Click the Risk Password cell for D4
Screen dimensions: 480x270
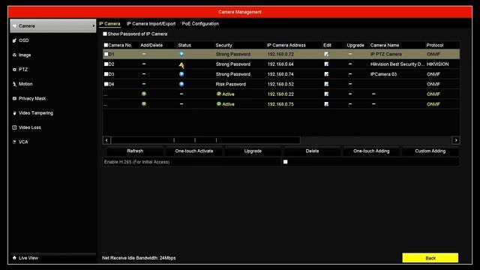pos(230,84)
